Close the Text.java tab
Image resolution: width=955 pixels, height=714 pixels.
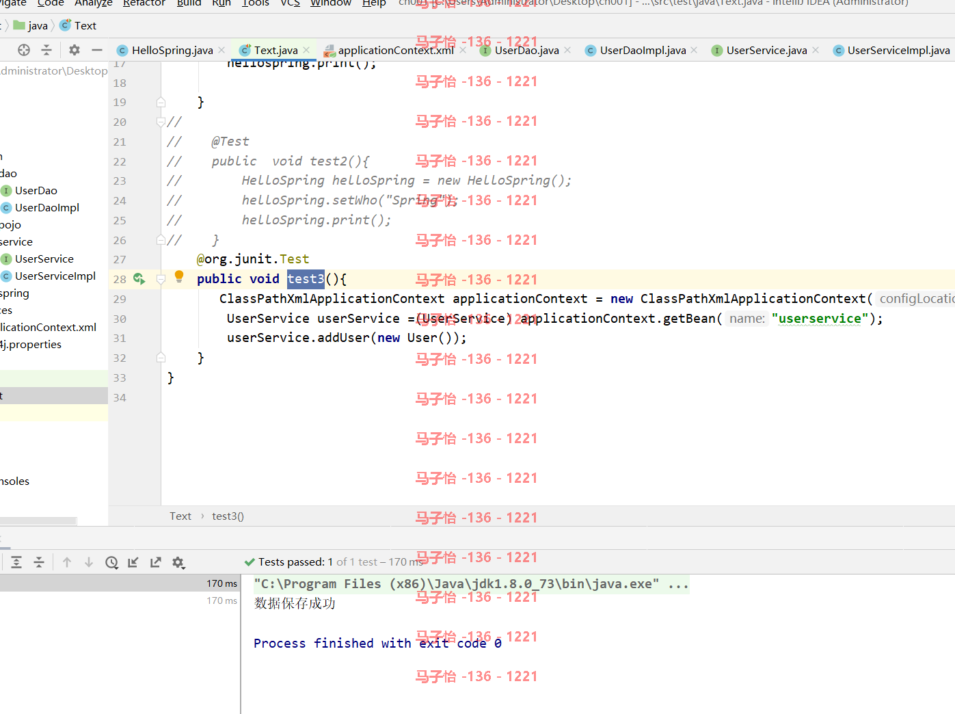(x=306, y=50)
